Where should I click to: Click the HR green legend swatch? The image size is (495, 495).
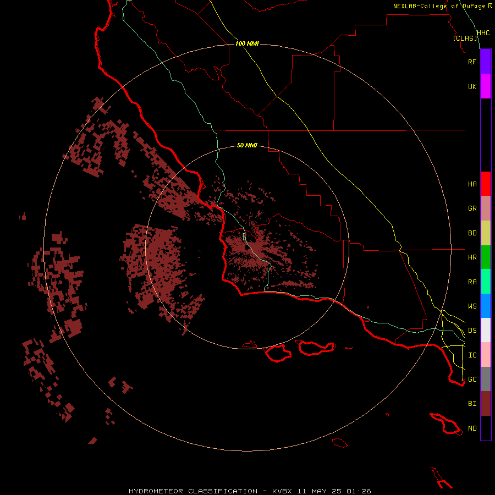[486, 257]
